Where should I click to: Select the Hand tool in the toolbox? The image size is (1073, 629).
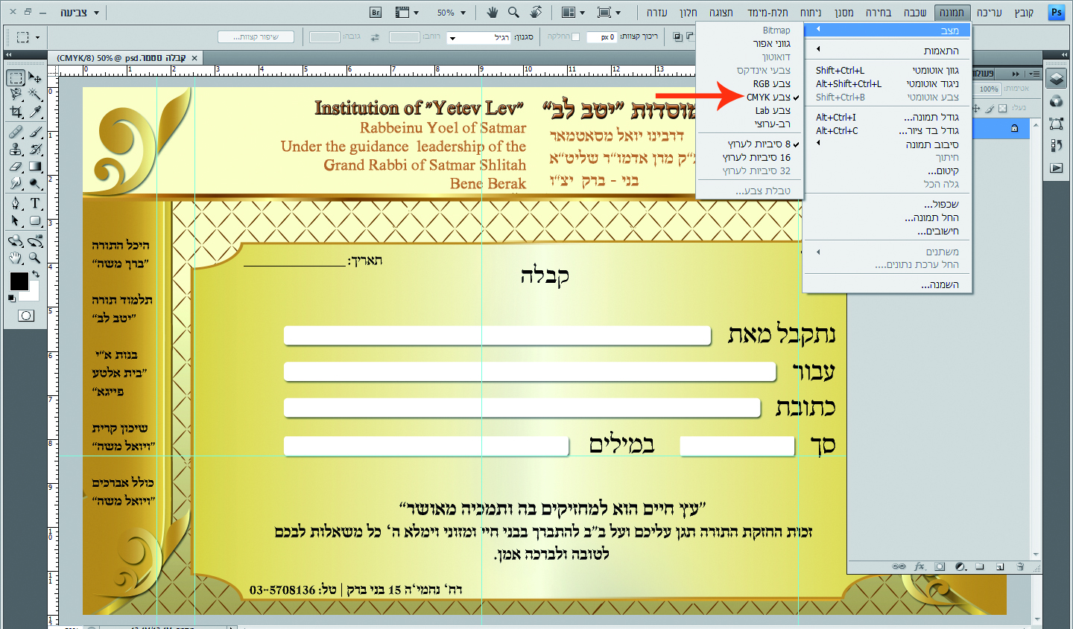[16, 258]
